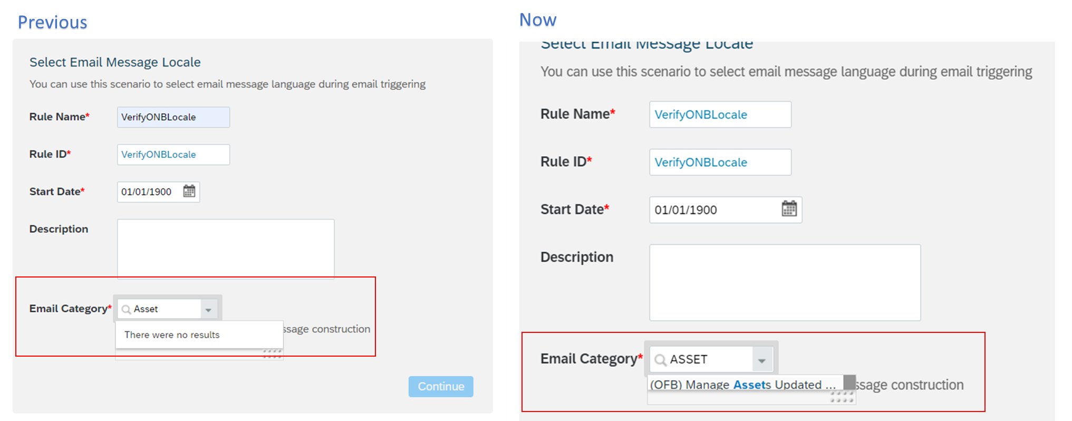The height and width of the screenshot is (421, 1072).
Task: Focus the Rule ID field in Now panel
Action: 720,162
